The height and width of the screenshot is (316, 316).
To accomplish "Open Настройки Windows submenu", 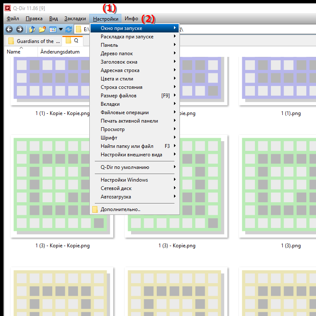I will tap(135, 180).
